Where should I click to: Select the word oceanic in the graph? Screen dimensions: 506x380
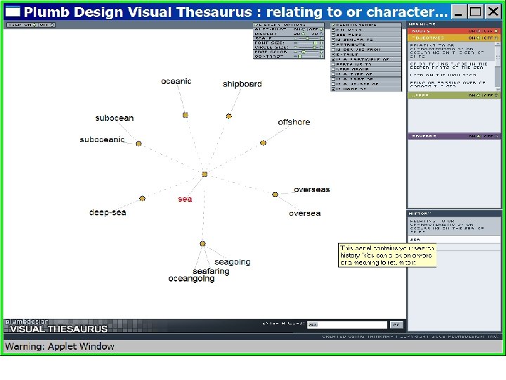pyautogui.click(x=176, y=81)
